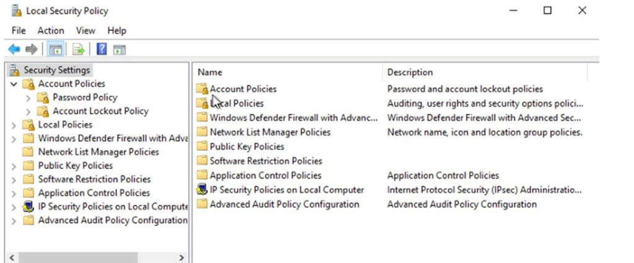The height and width of the screenshot is (263, 634).
Task: Select Windows Defender Firewall row in list
Action: coord(293,118)
